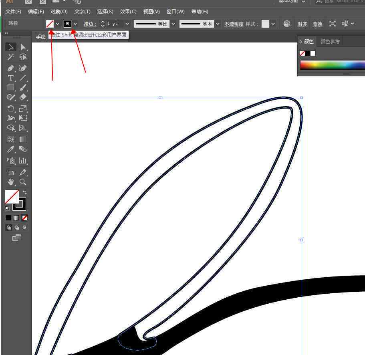Screen dimensions: 365x355
Task: Choose the Paintbrush tool
Action: tap(23, 87)
